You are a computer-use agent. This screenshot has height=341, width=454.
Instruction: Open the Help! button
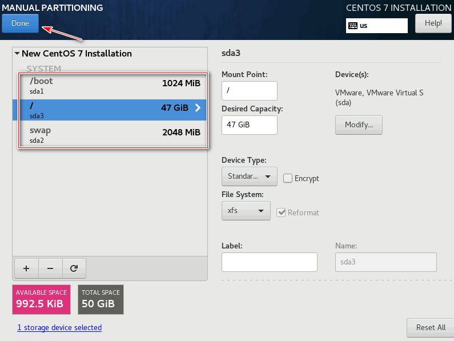click(x=433, y=23)
